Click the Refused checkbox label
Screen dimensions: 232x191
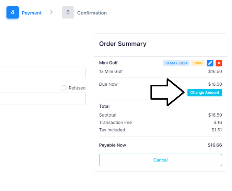tap(77, 88)
